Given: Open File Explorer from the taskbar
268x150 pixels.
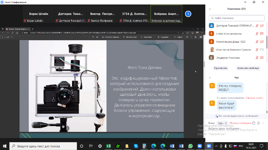Looking at the screenshot, I should pos(127,146).
